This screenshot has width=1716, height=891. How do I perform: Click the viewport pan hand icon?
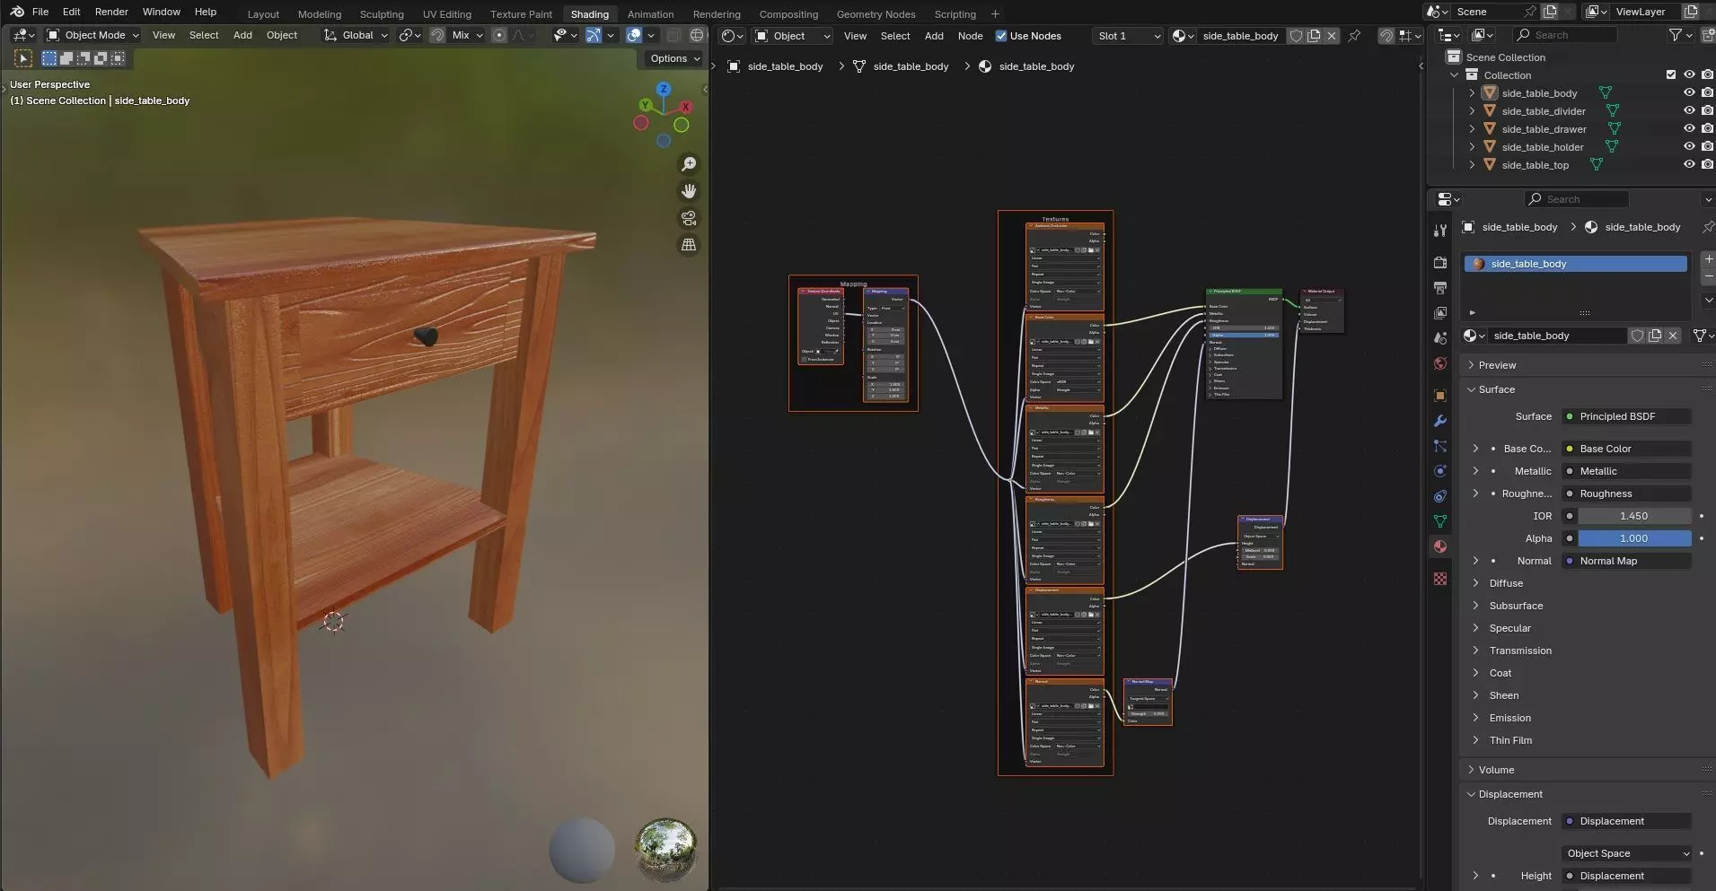[x=689, y=191]
